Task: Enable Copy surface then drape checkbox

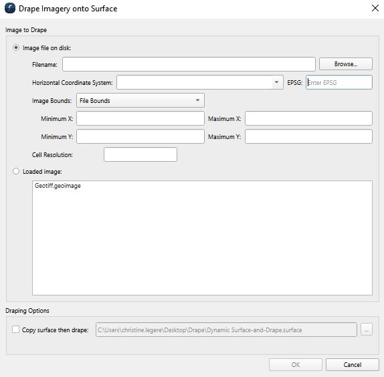Action: tap(15, 330)
